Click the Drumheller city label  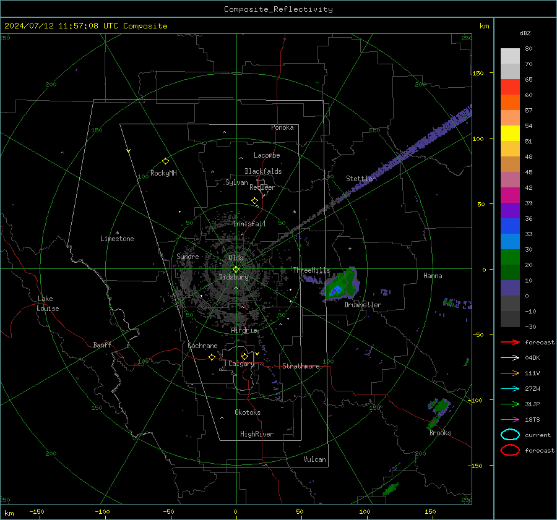(363, 305)
